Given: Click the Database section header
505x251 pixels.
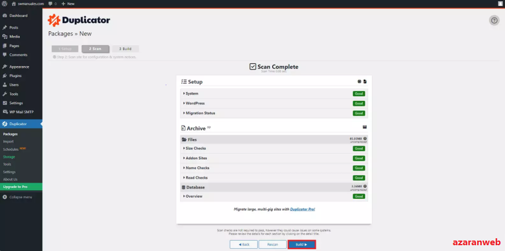Looking at the screenshot, I should (x=274, y=187).
